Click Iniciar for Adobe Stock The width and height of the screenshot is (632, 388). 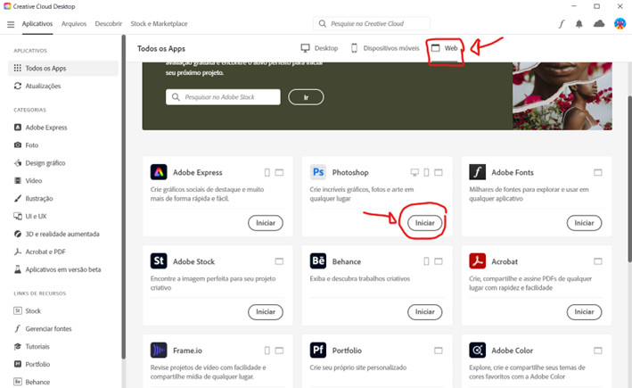(x=266, y=312)
